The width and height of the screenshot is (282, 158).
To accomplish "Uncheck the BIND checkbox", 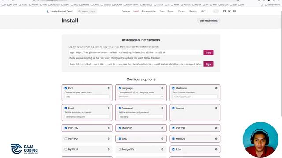I will pos(119,139).
